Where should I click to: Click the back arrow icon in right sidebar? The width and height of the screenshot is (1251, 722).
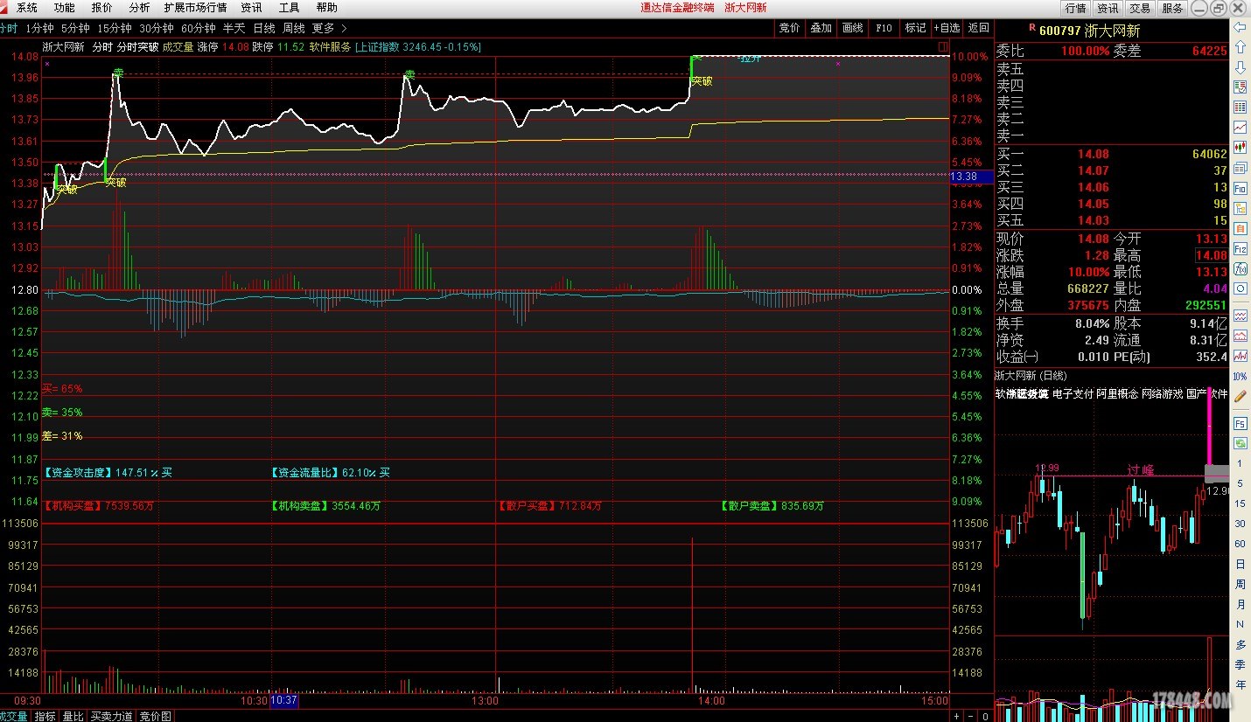pos(1240,29)
